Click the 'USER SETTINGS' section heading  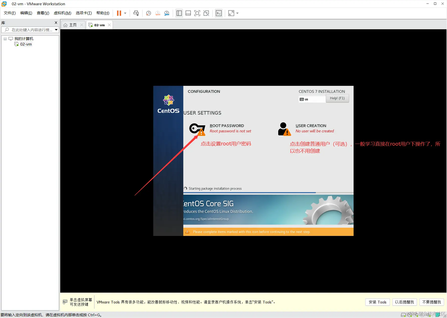pos(202,113)
